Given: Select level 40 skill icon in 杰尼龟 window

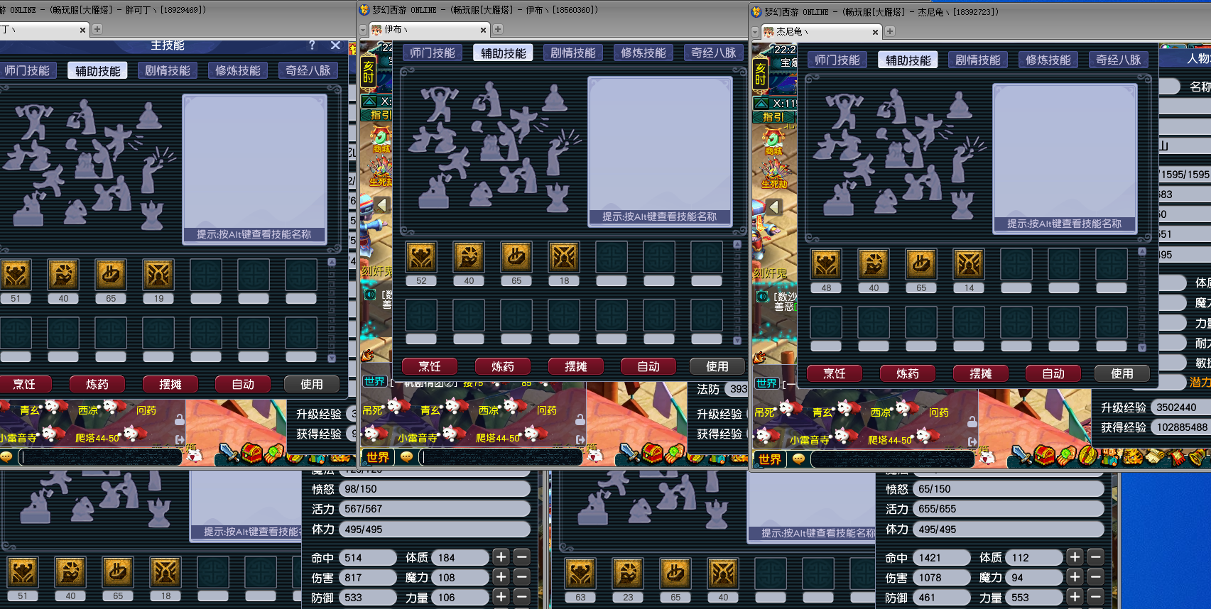Looking at the screenshot, I should 874,264.
